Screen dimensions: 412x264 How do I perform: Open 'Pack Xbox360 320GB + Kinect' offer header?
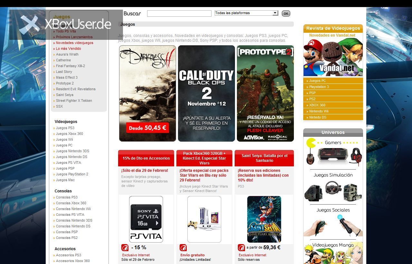click(204, 158)
